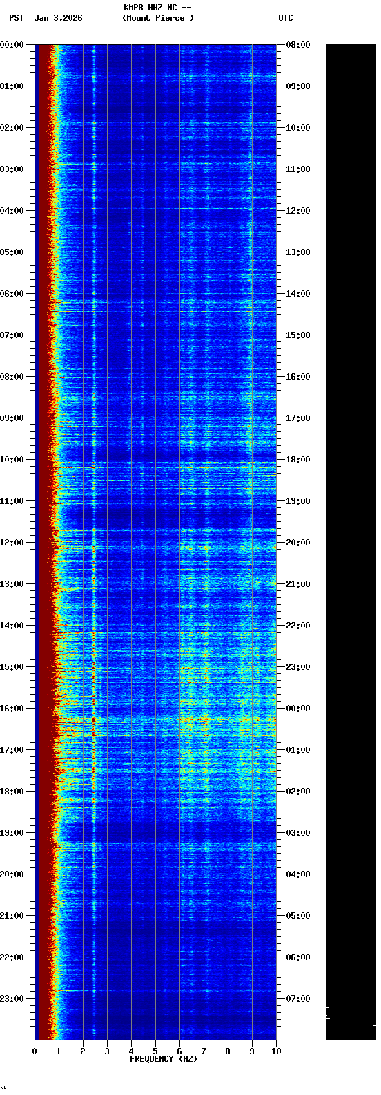Select the 22:00 UTC axis label
Image resolution: width=381 pixels, height=1095 pixels.
(298, 626)
